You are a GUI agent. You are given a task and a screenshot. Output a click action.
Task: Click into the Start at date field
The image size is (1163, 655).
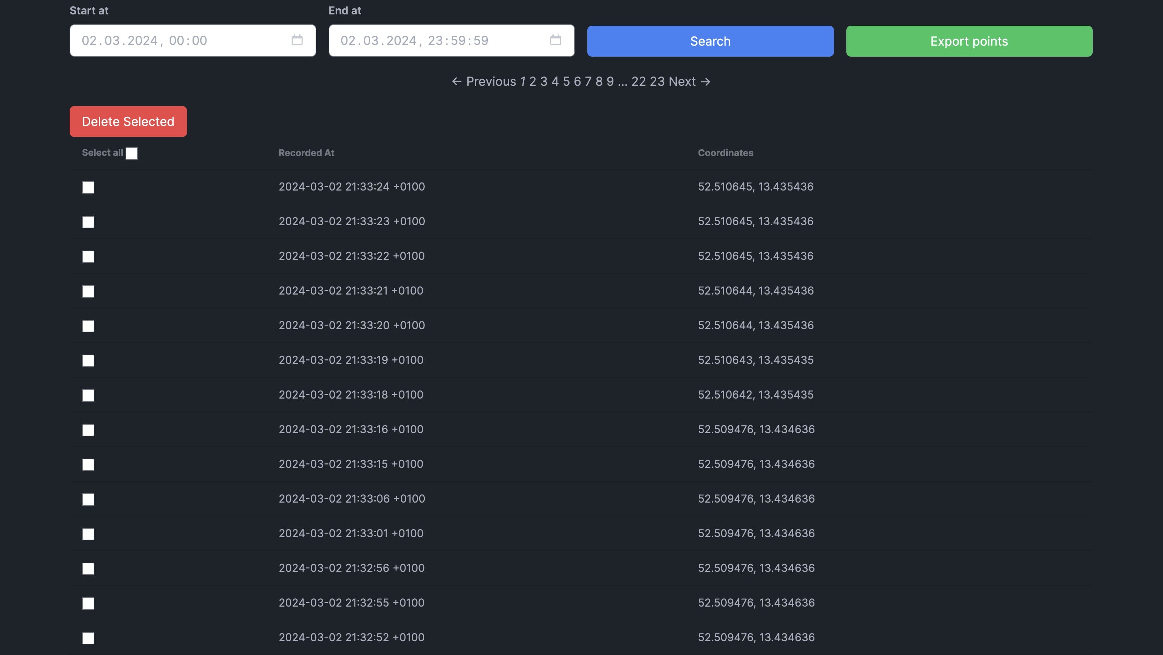[180, 41]
